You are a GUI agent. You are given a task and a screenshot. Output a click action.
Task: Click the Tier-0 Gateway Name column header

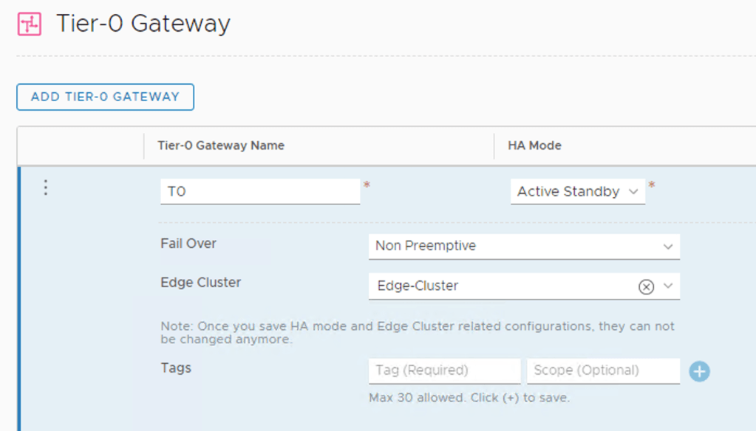(x=221, y=145)
